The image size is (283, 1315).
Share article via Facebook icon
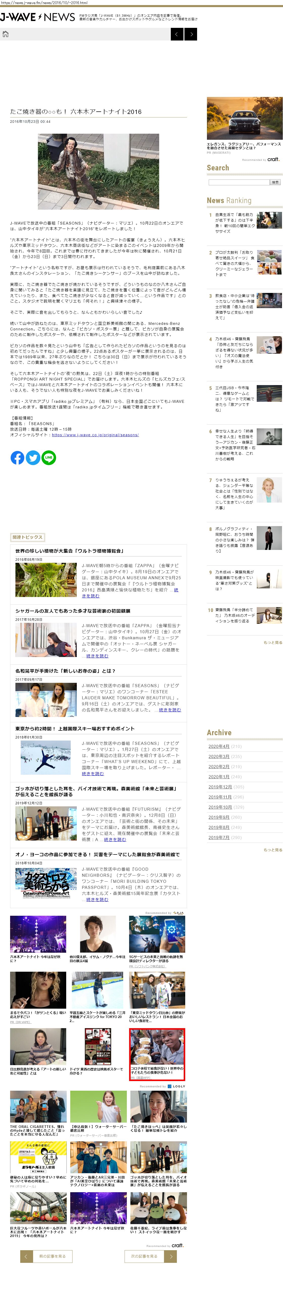tap(17, 457)
